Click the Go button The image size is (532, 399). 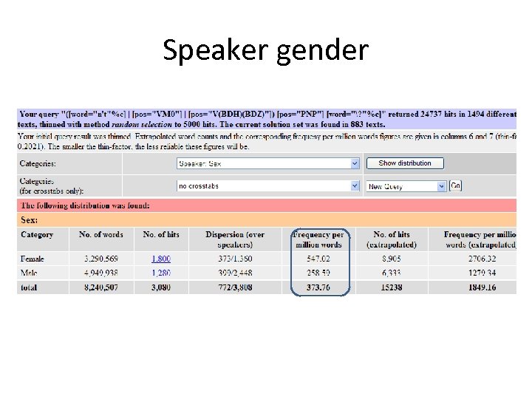click(455, 185)
